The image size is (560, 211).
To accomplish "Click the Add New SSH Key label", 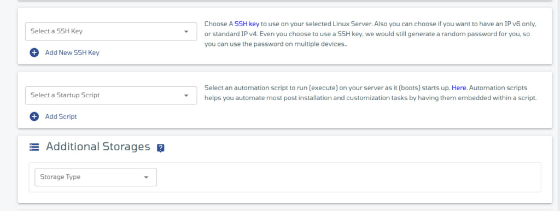I will click(x=72, y=53).
